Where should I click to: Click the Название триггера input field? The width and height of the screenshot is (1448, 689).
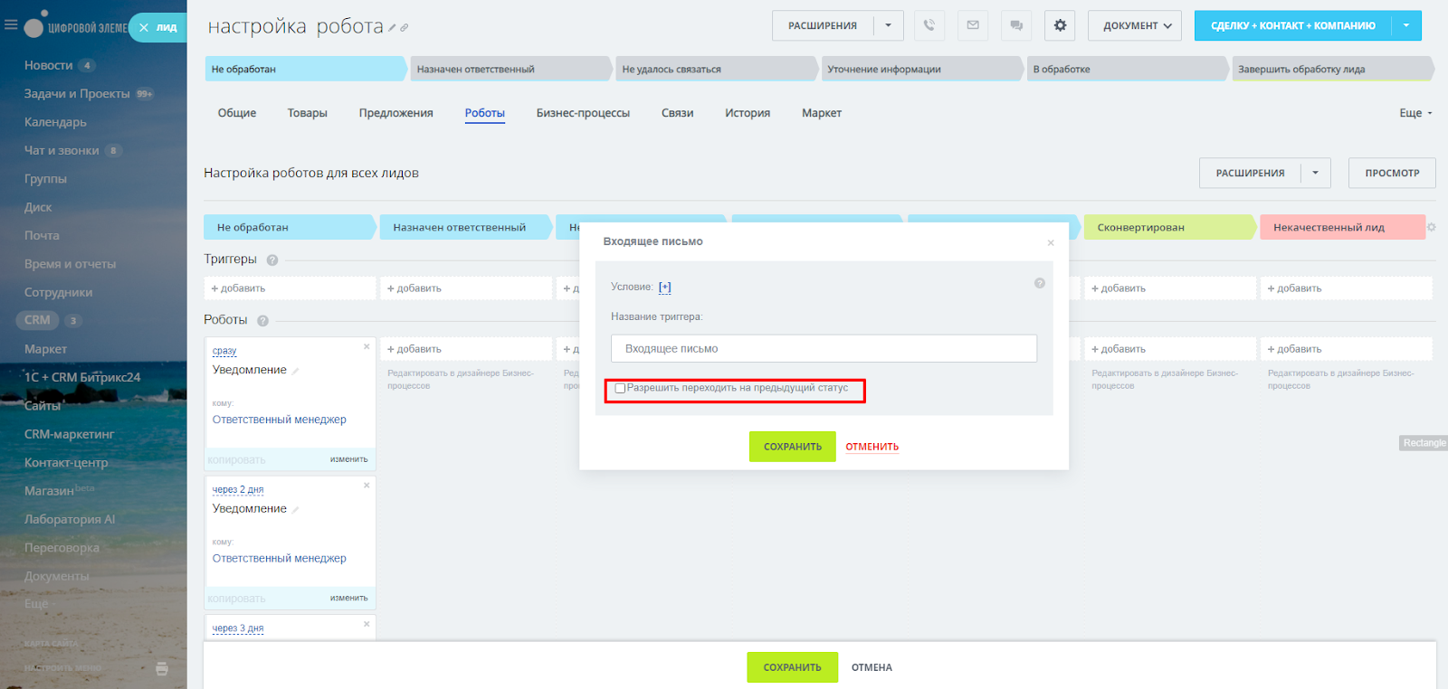tap(824, 349)
